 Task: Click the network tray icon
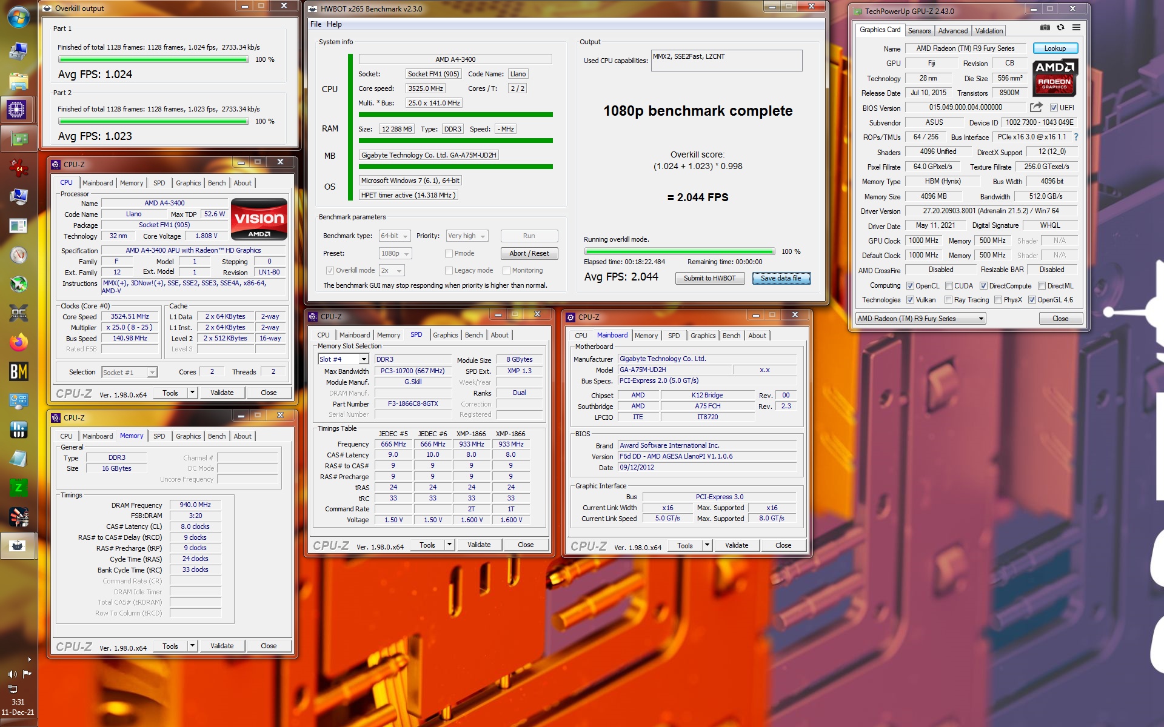[x=12, y=689]
